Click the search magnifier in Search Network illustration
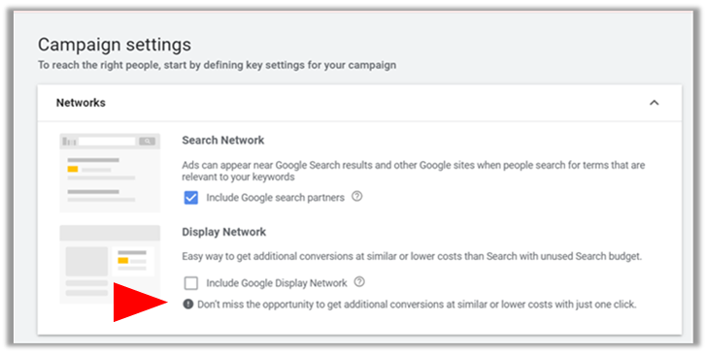Viewport: 707px width, 354px height. [147, 142]
